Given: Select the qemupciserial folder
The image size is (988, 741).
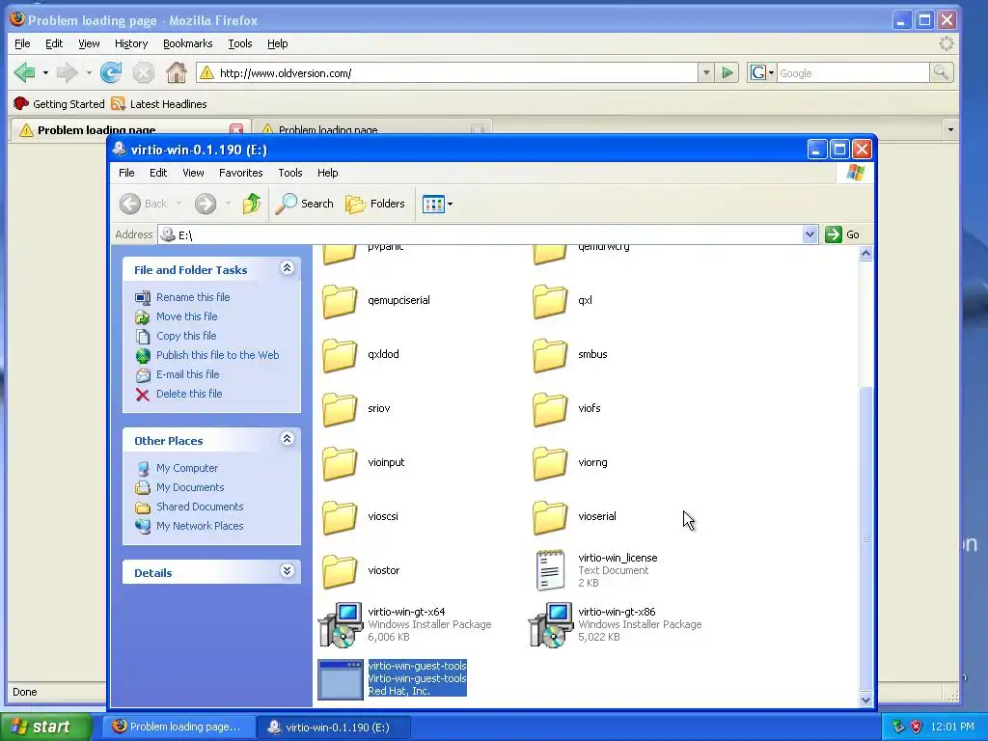Looking at the screenshot, I should coord(377,301).
